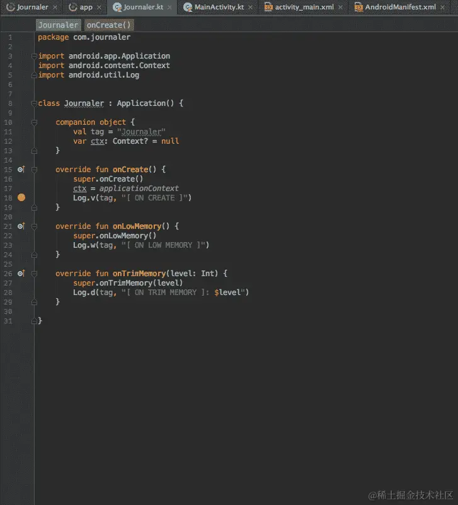Click the XML icon on activity_main.xml tab
The width and height of the screenshot is (458, 505).
(268, 7)
